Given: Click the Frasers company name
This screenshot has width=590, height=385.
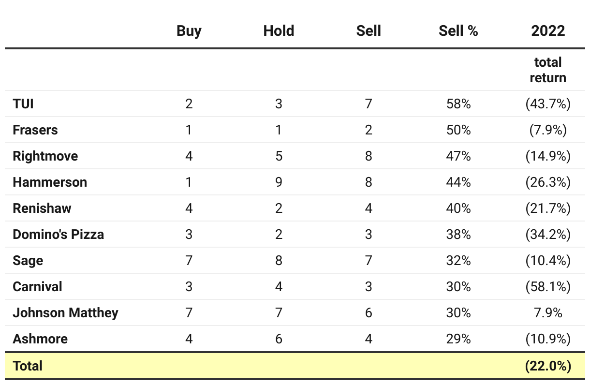Looking at the screenshot, I should [x=35, y=130].
